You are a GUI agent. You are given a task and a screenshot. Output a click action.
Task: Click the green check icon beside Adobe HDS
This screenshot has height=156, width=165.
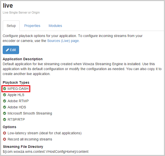(x=5, y=107)
